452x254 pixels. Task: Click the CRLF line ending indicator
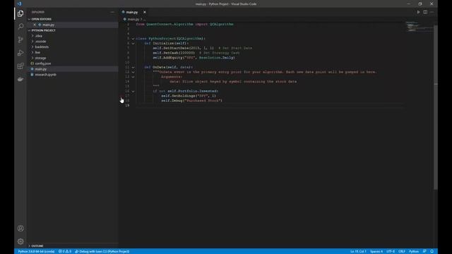tap(402, 251)
